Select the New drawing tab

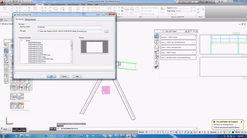[x=19, y=19]
